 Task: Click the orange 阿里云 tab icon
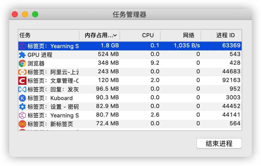coord(22,72)
